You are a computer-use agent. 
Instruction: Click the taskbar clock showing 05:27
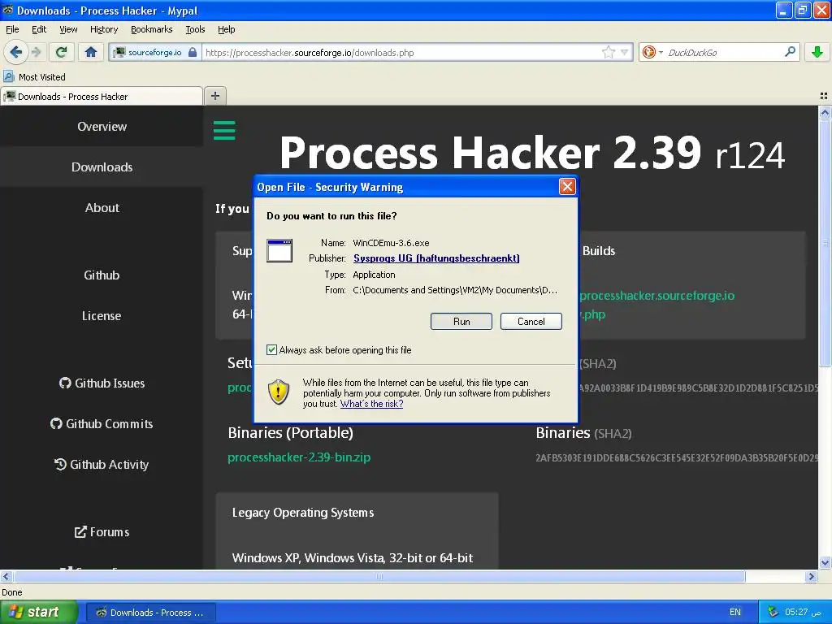pyautogui.click(x=803, y=612)
